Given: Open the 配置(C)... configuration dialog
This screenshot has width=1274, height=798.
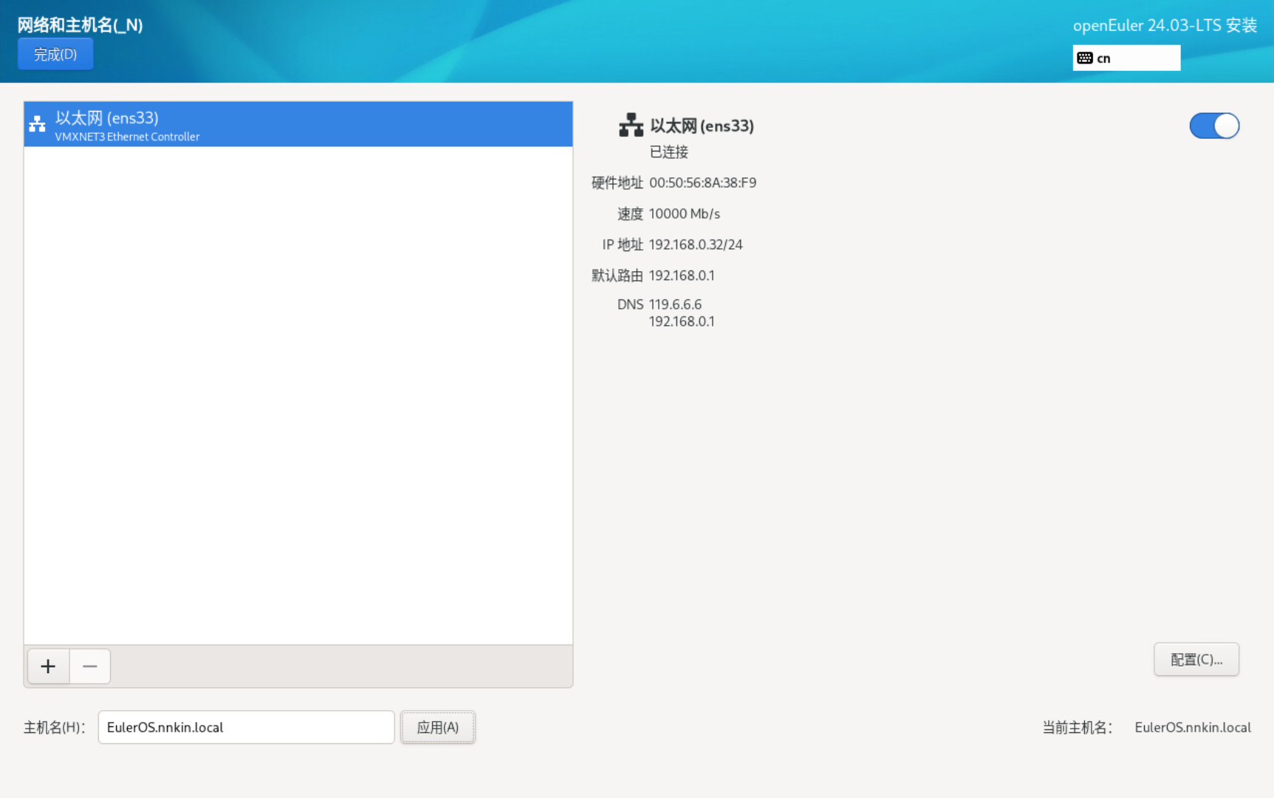Looking at the screenshot, I should coord(1196,659).
